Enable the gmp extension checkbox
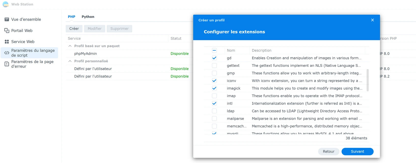This screenshot has height=163, width=416. point(214,73)
